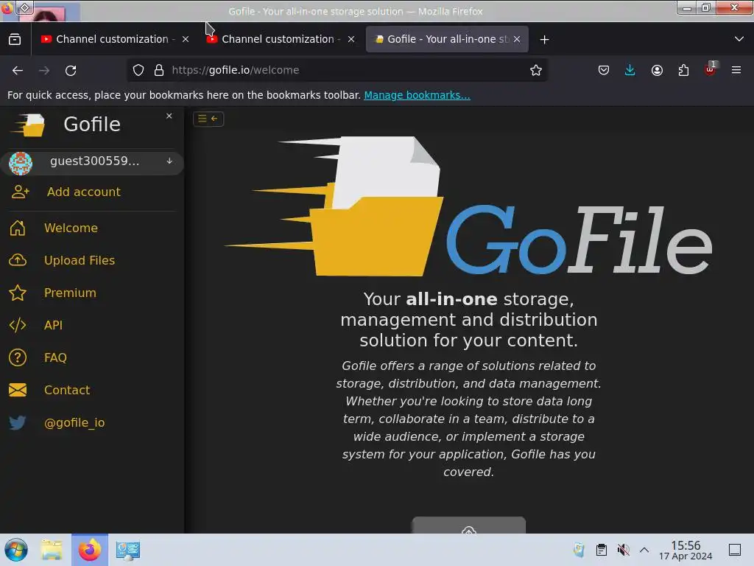Open tracking protection shield icon
This screenshot has height=566, width=754.
pos(138,70)
